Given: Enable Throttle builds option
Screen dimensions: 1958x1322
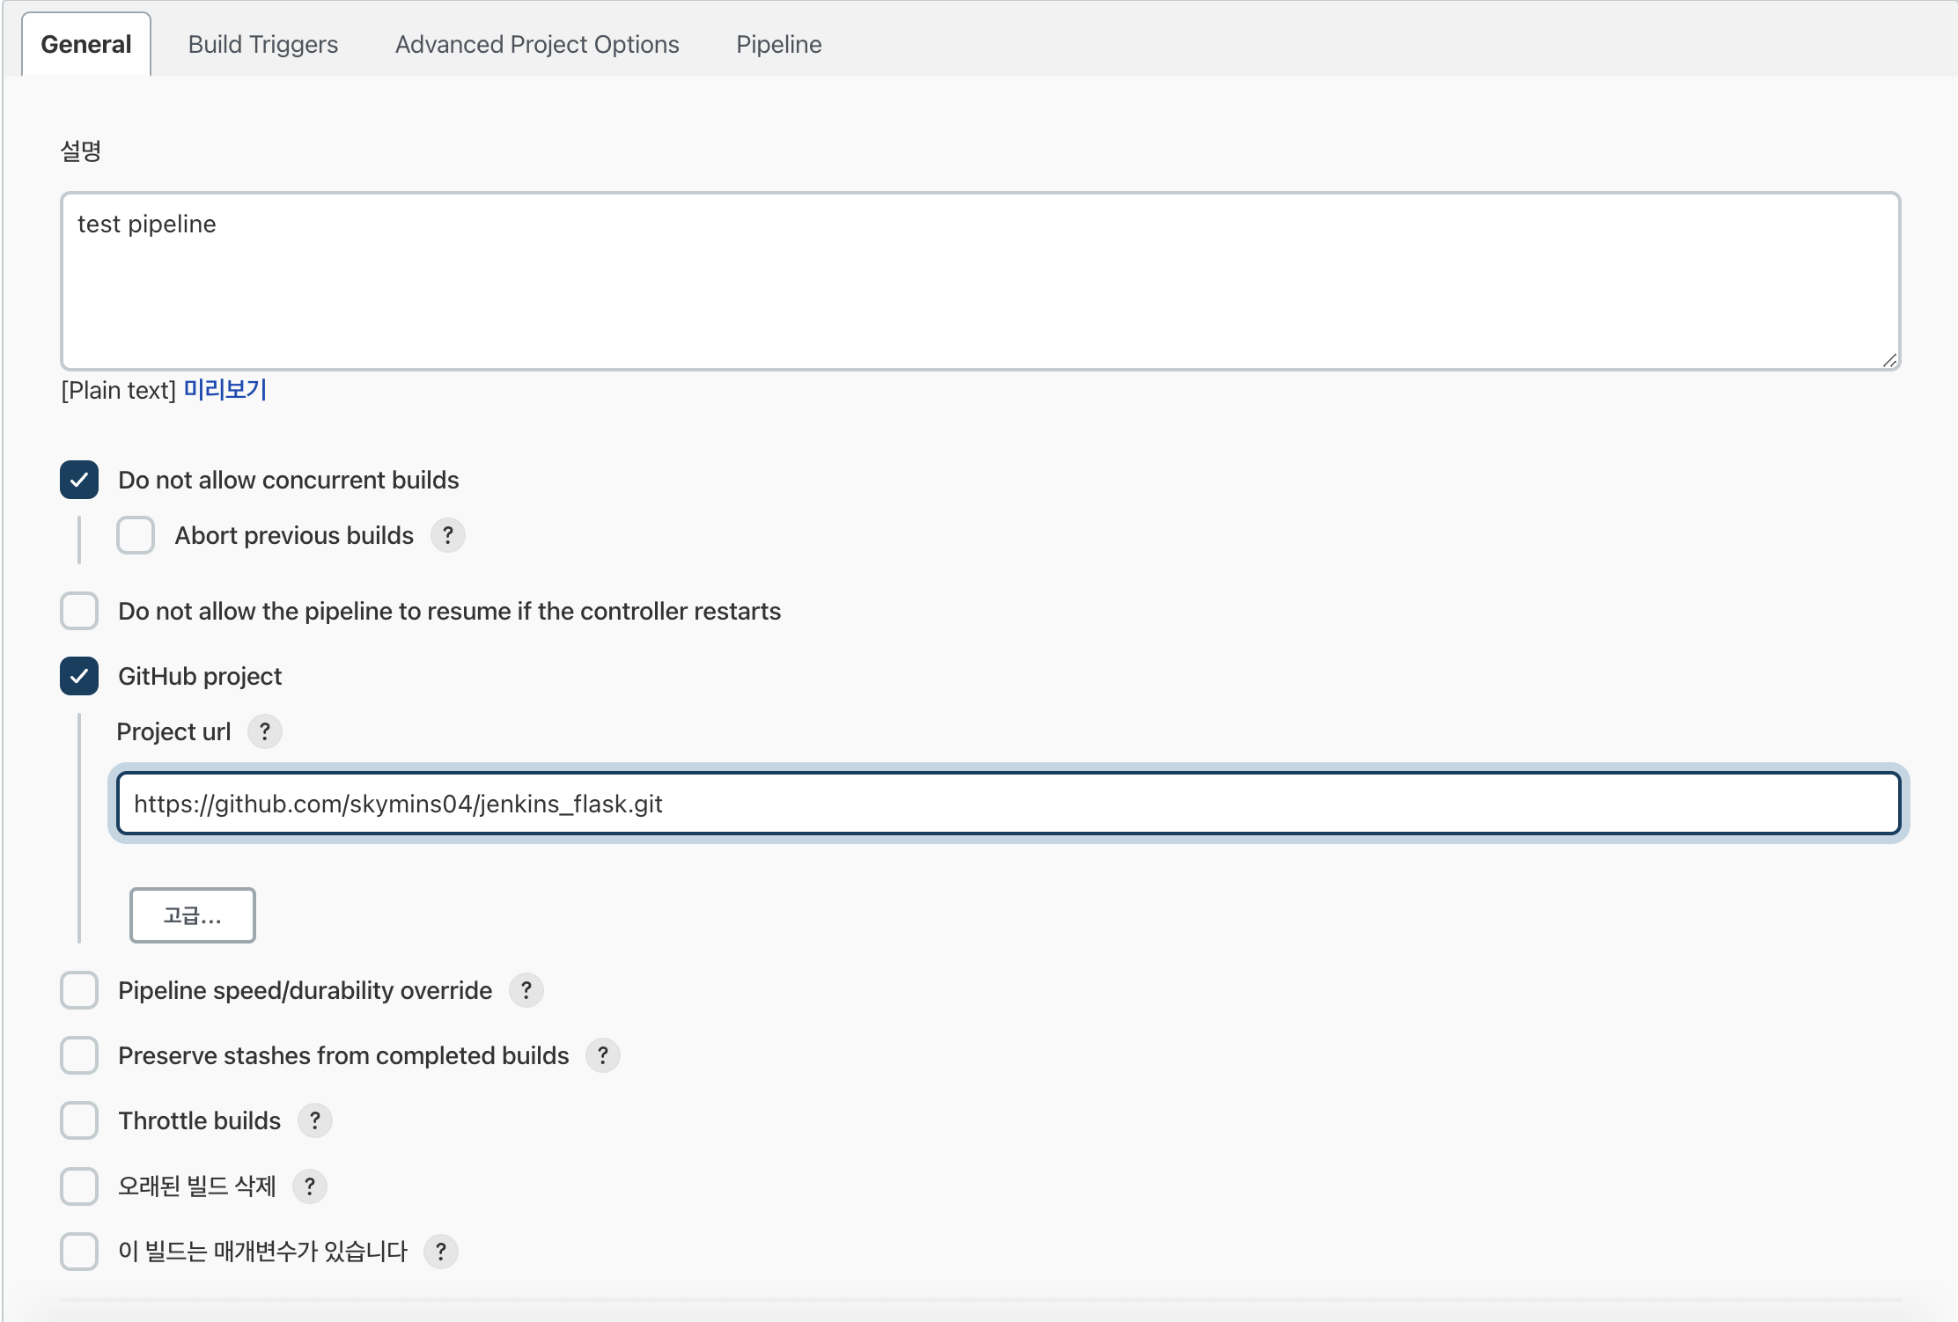Looking at the screenshot, I should (x=79, y=1120).
